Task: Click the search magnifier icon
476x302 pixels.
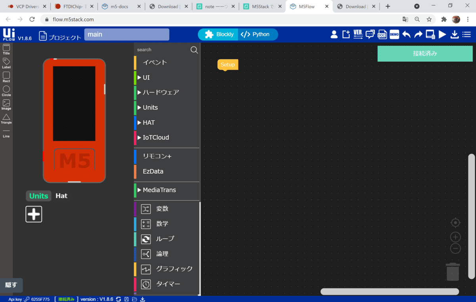Action: coord(194,50)
